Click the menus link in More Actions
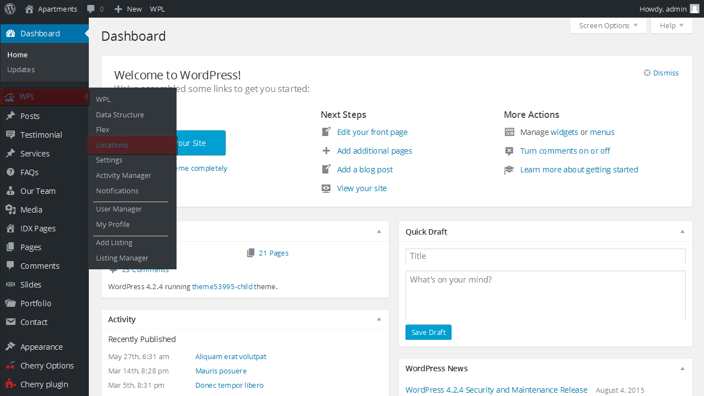704x396 pixels. coord(602,132)
